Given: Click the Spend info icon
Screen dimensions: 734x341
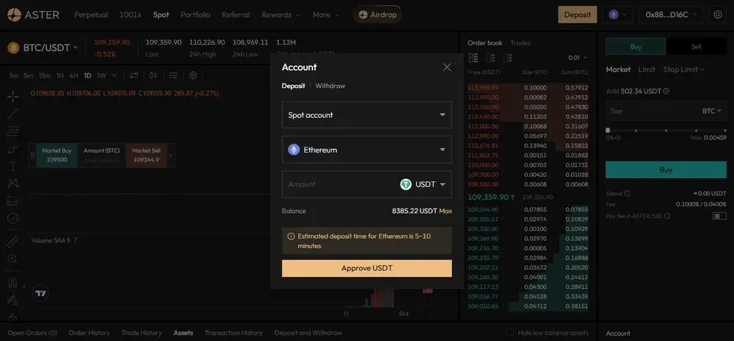Looking at the screenshot, I should click(x=628, y=194).
